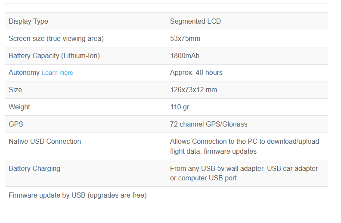
Task: Click the USB 5v wall adapter description
Action: 244,173
